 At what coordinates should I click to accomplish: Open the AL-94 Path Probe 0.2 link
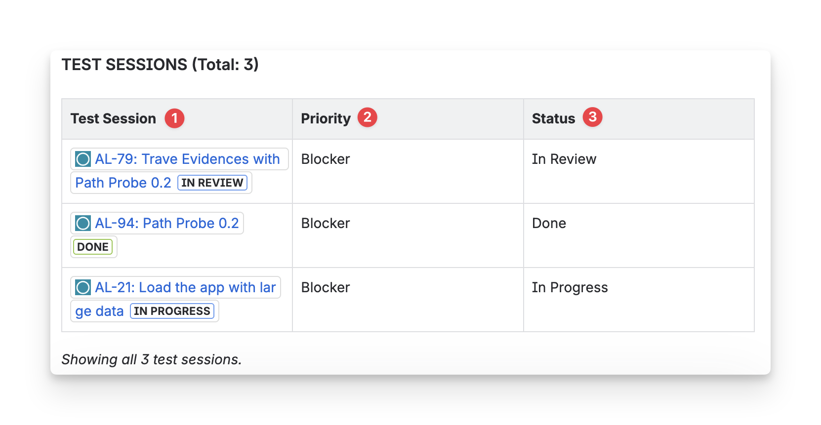167,223
